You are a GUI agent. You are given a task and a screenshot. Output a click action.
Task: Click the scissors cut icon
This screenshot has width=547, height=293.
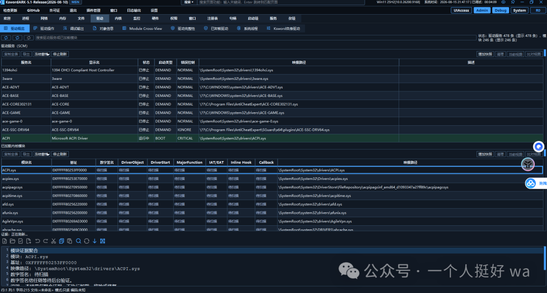coord(53,241)
